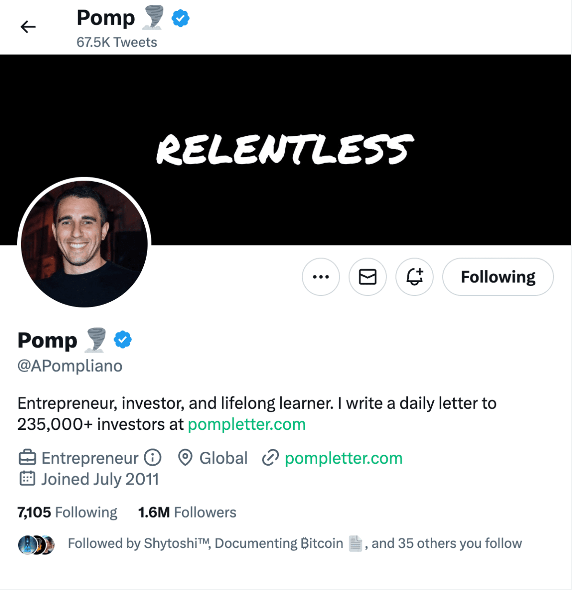Toggle the Following button

click(x=498, y=277)
